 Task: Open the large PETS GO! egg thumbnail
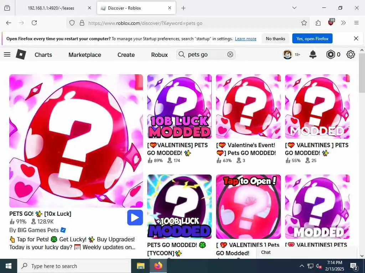[x=76, y=141]
